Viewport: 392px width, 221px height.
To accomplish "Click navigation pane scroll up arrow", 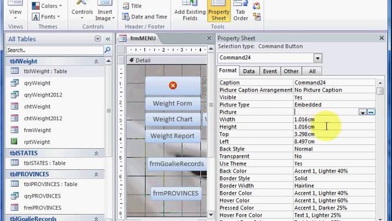I will (108, 61).
